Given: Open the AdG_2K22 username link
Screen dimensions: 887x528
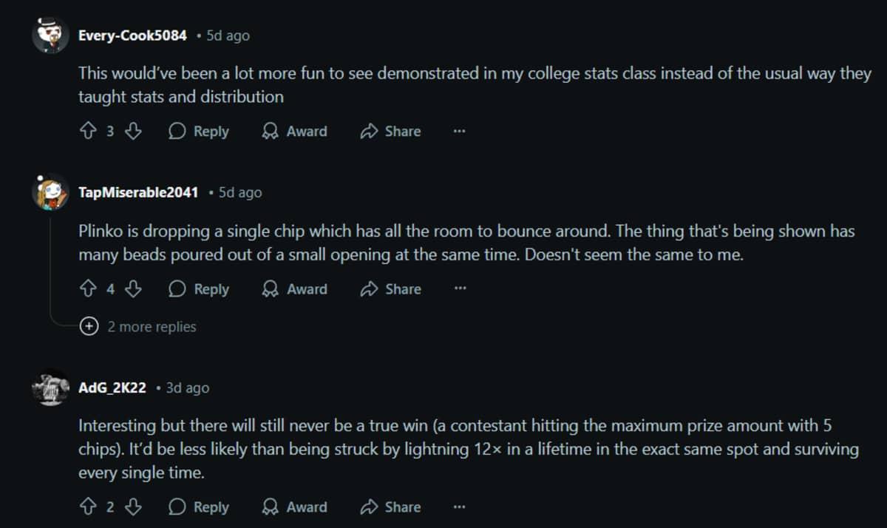Looking at the screenshot, I should [x=112, y=387].
